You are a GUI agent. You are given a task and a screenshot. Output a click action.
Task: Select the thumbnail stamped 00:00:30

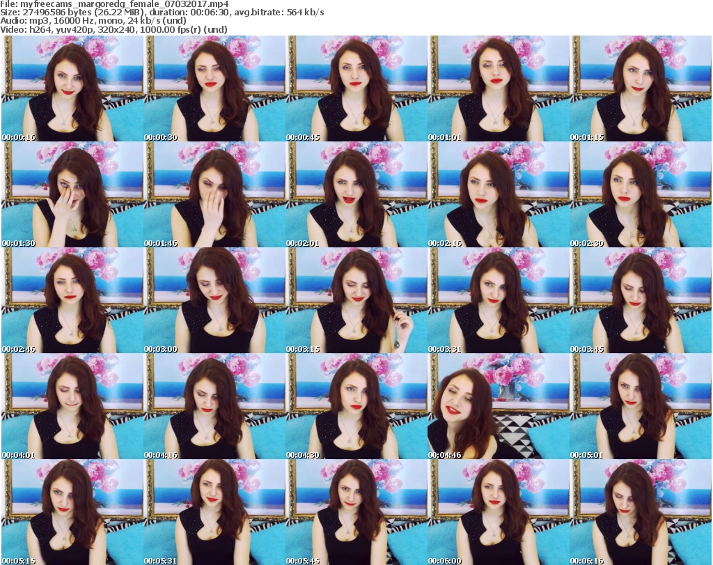click(214, 88)
